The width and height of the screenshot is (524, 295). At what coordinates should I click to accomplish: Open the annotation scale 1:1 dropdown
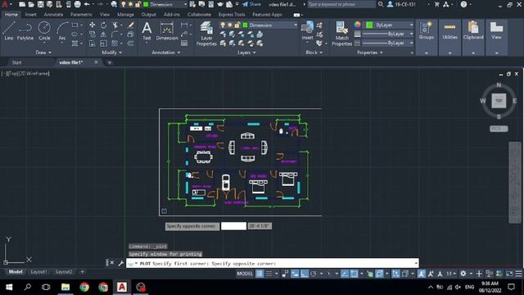pos(451,274)
